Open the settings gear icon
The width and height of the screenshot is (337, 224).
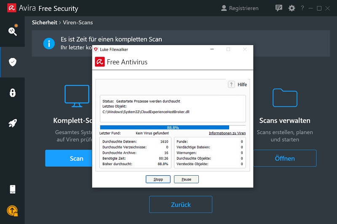(292, 8)
